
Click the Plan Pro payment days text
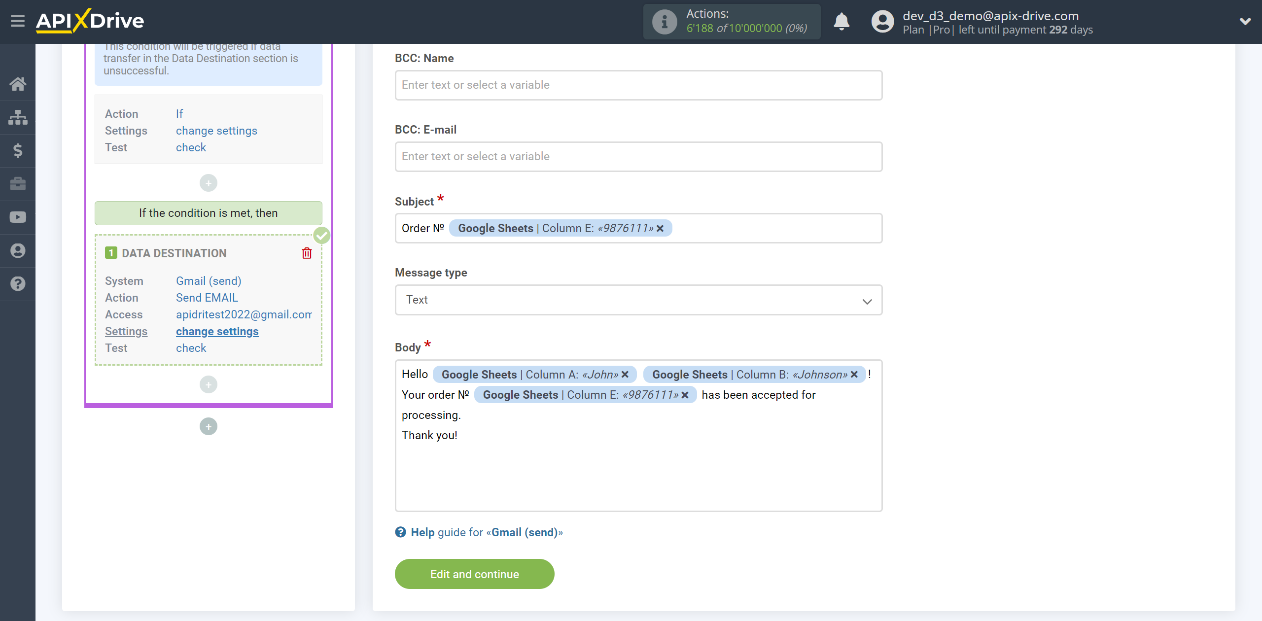pyautogui.click(x=998, y=30)
